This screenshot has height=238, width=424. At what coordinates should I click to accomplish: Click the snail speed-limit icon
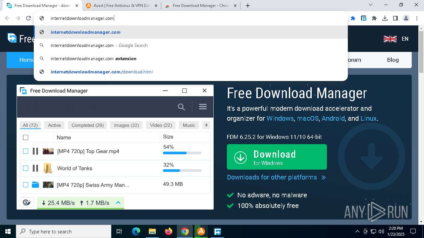click(x=27, y=203)
